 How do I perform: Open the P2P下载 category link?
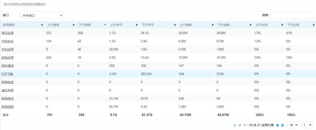(x=7, y=74)
